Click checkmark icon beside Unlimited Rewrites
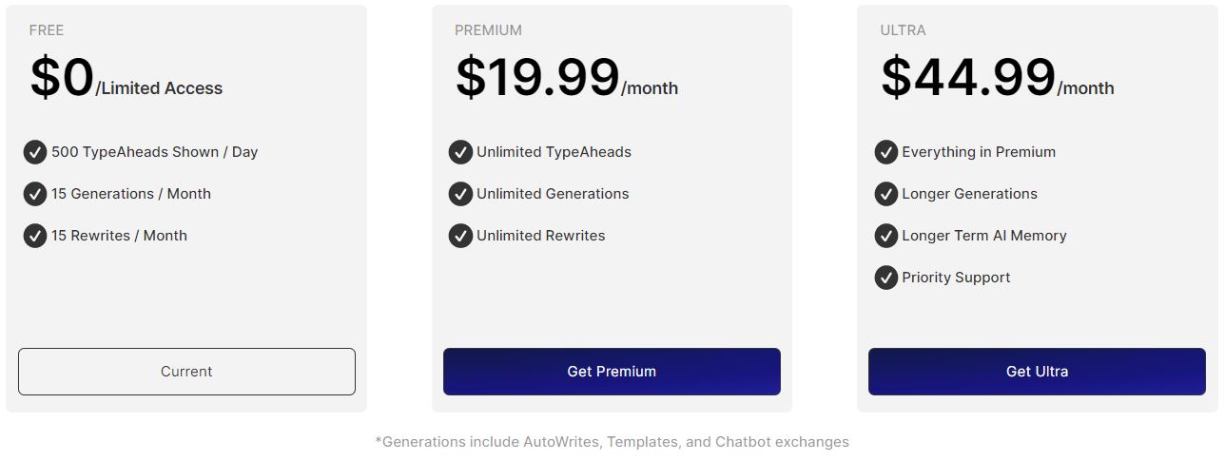 [460, 236]
